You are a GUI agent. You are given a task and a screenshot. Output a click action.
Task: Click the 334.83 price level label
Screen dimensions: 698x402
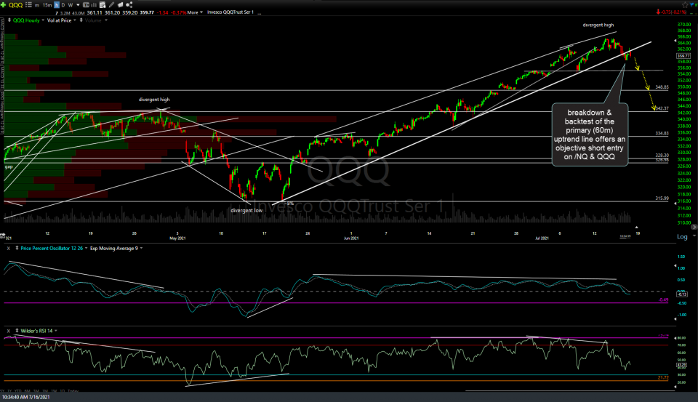(x=662, y=134)
